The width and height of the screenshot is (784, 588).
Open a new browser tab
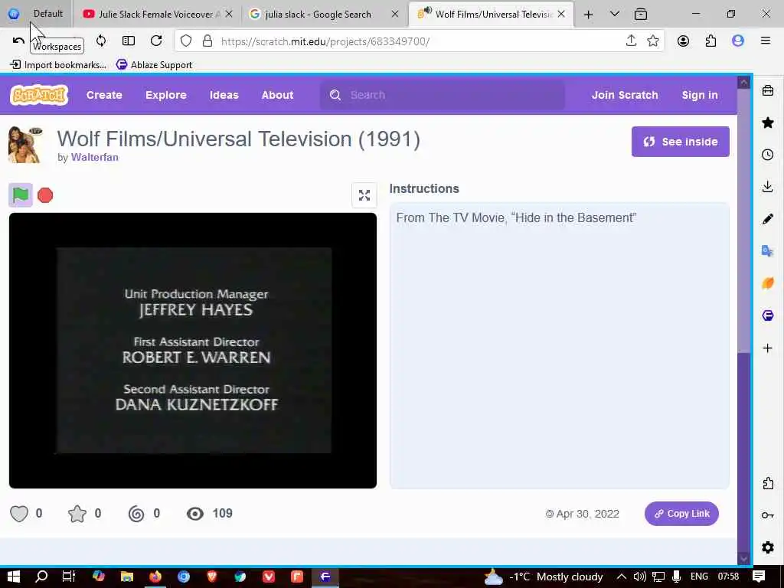point(589,15)
